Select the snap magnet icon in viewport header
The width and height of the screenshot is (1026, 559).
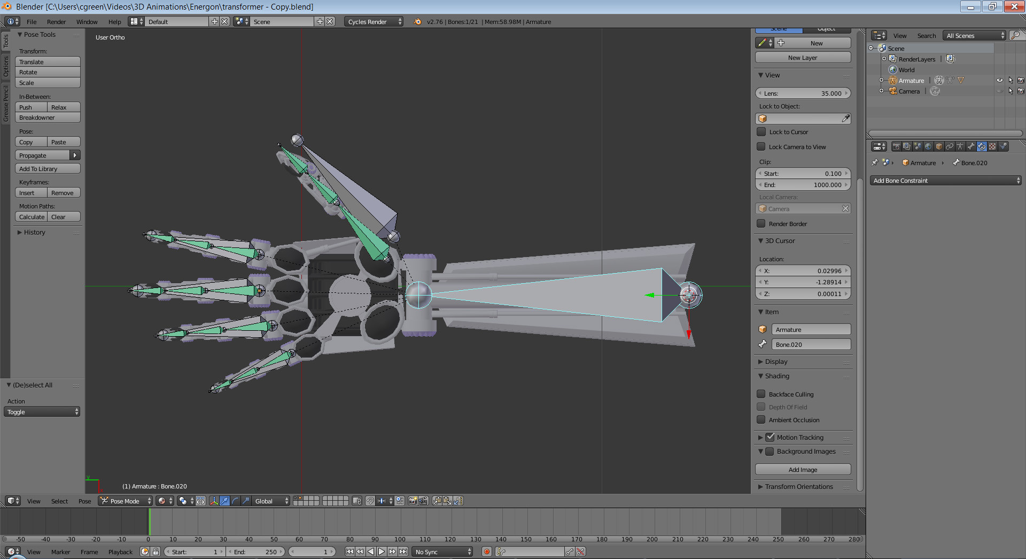[x=371, y=501]
